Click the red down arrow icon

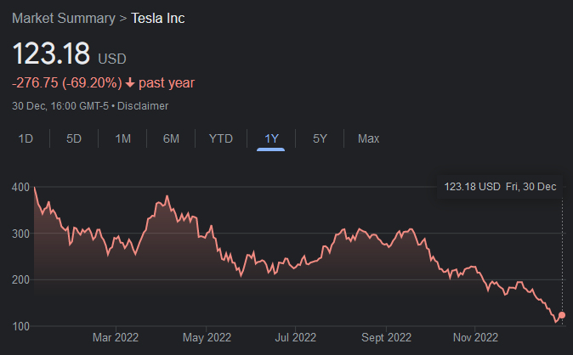129,83
